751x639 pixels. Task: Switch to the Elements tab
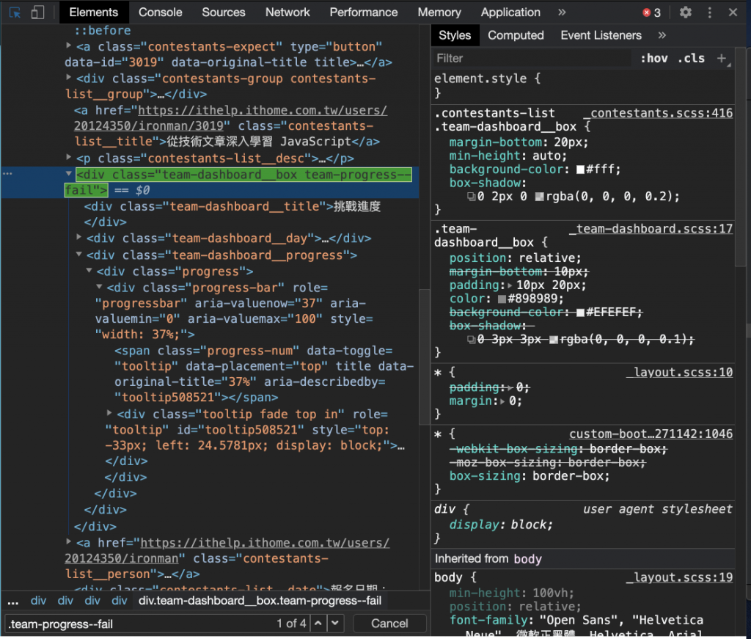tap(94, 12)
